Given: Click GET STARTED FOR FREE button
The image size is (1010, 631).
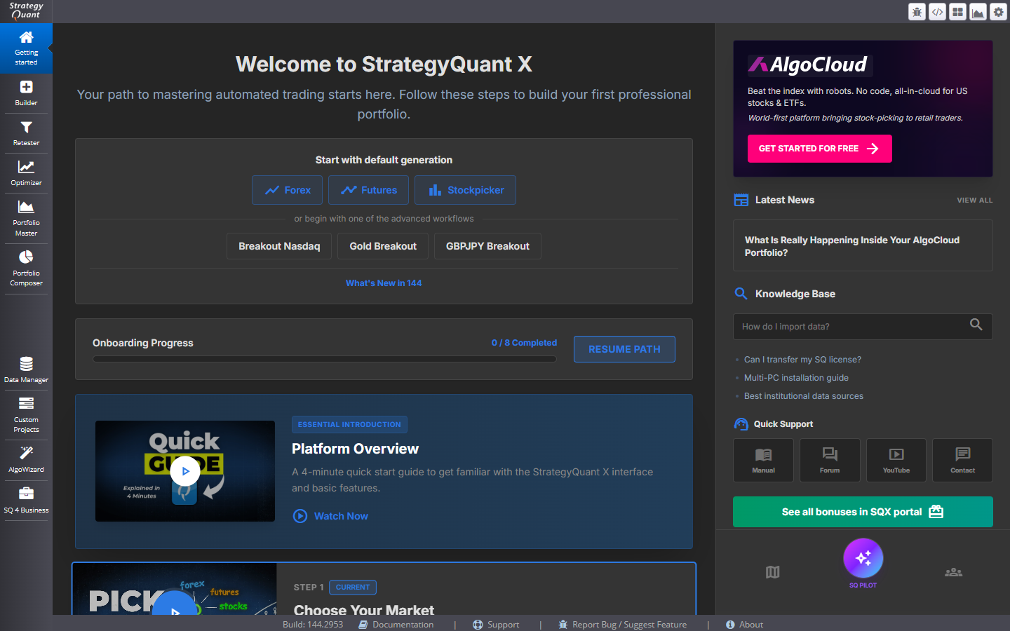Looking at the screenshot, I should (x=819, y=149).
